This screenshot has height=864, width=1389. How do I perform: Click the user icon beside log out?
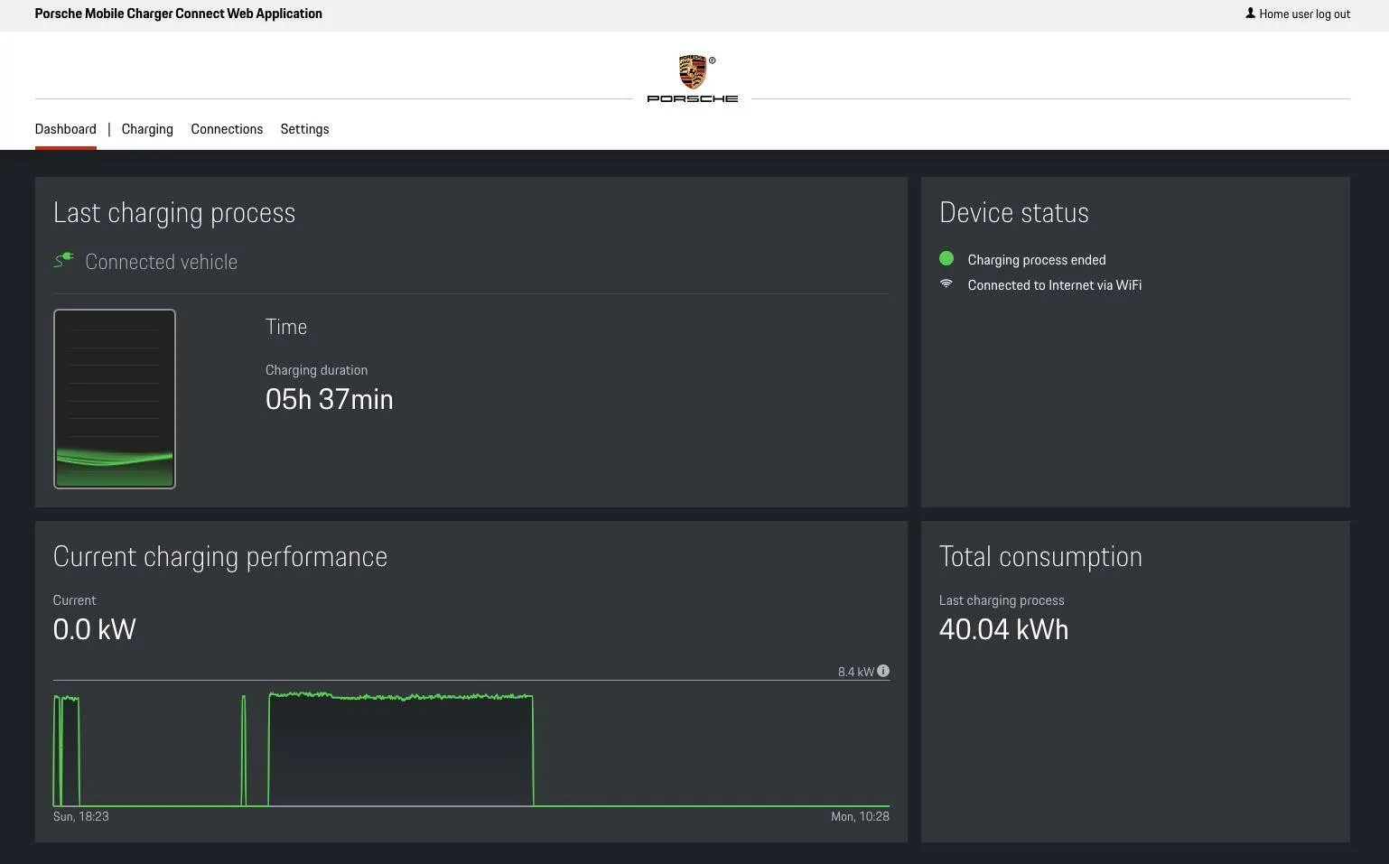coord(1250,14)
